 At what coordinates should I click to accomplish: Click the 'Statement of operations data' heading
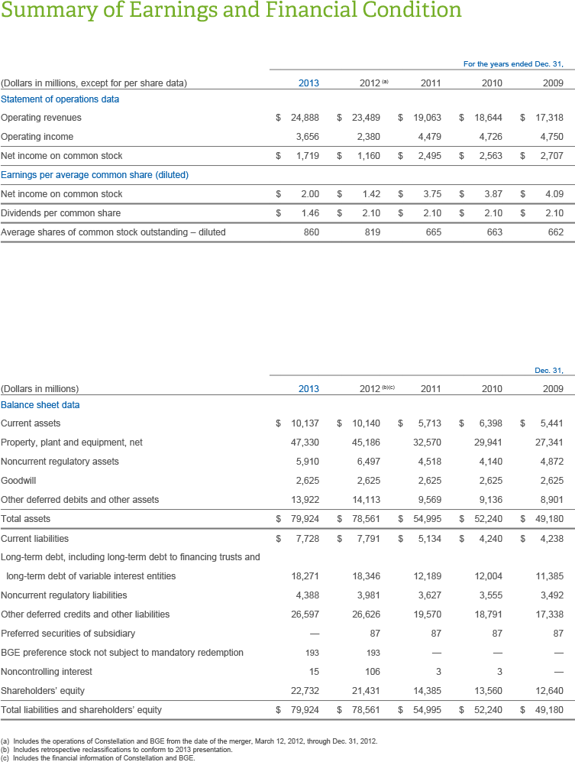click(x=60, y=99)
